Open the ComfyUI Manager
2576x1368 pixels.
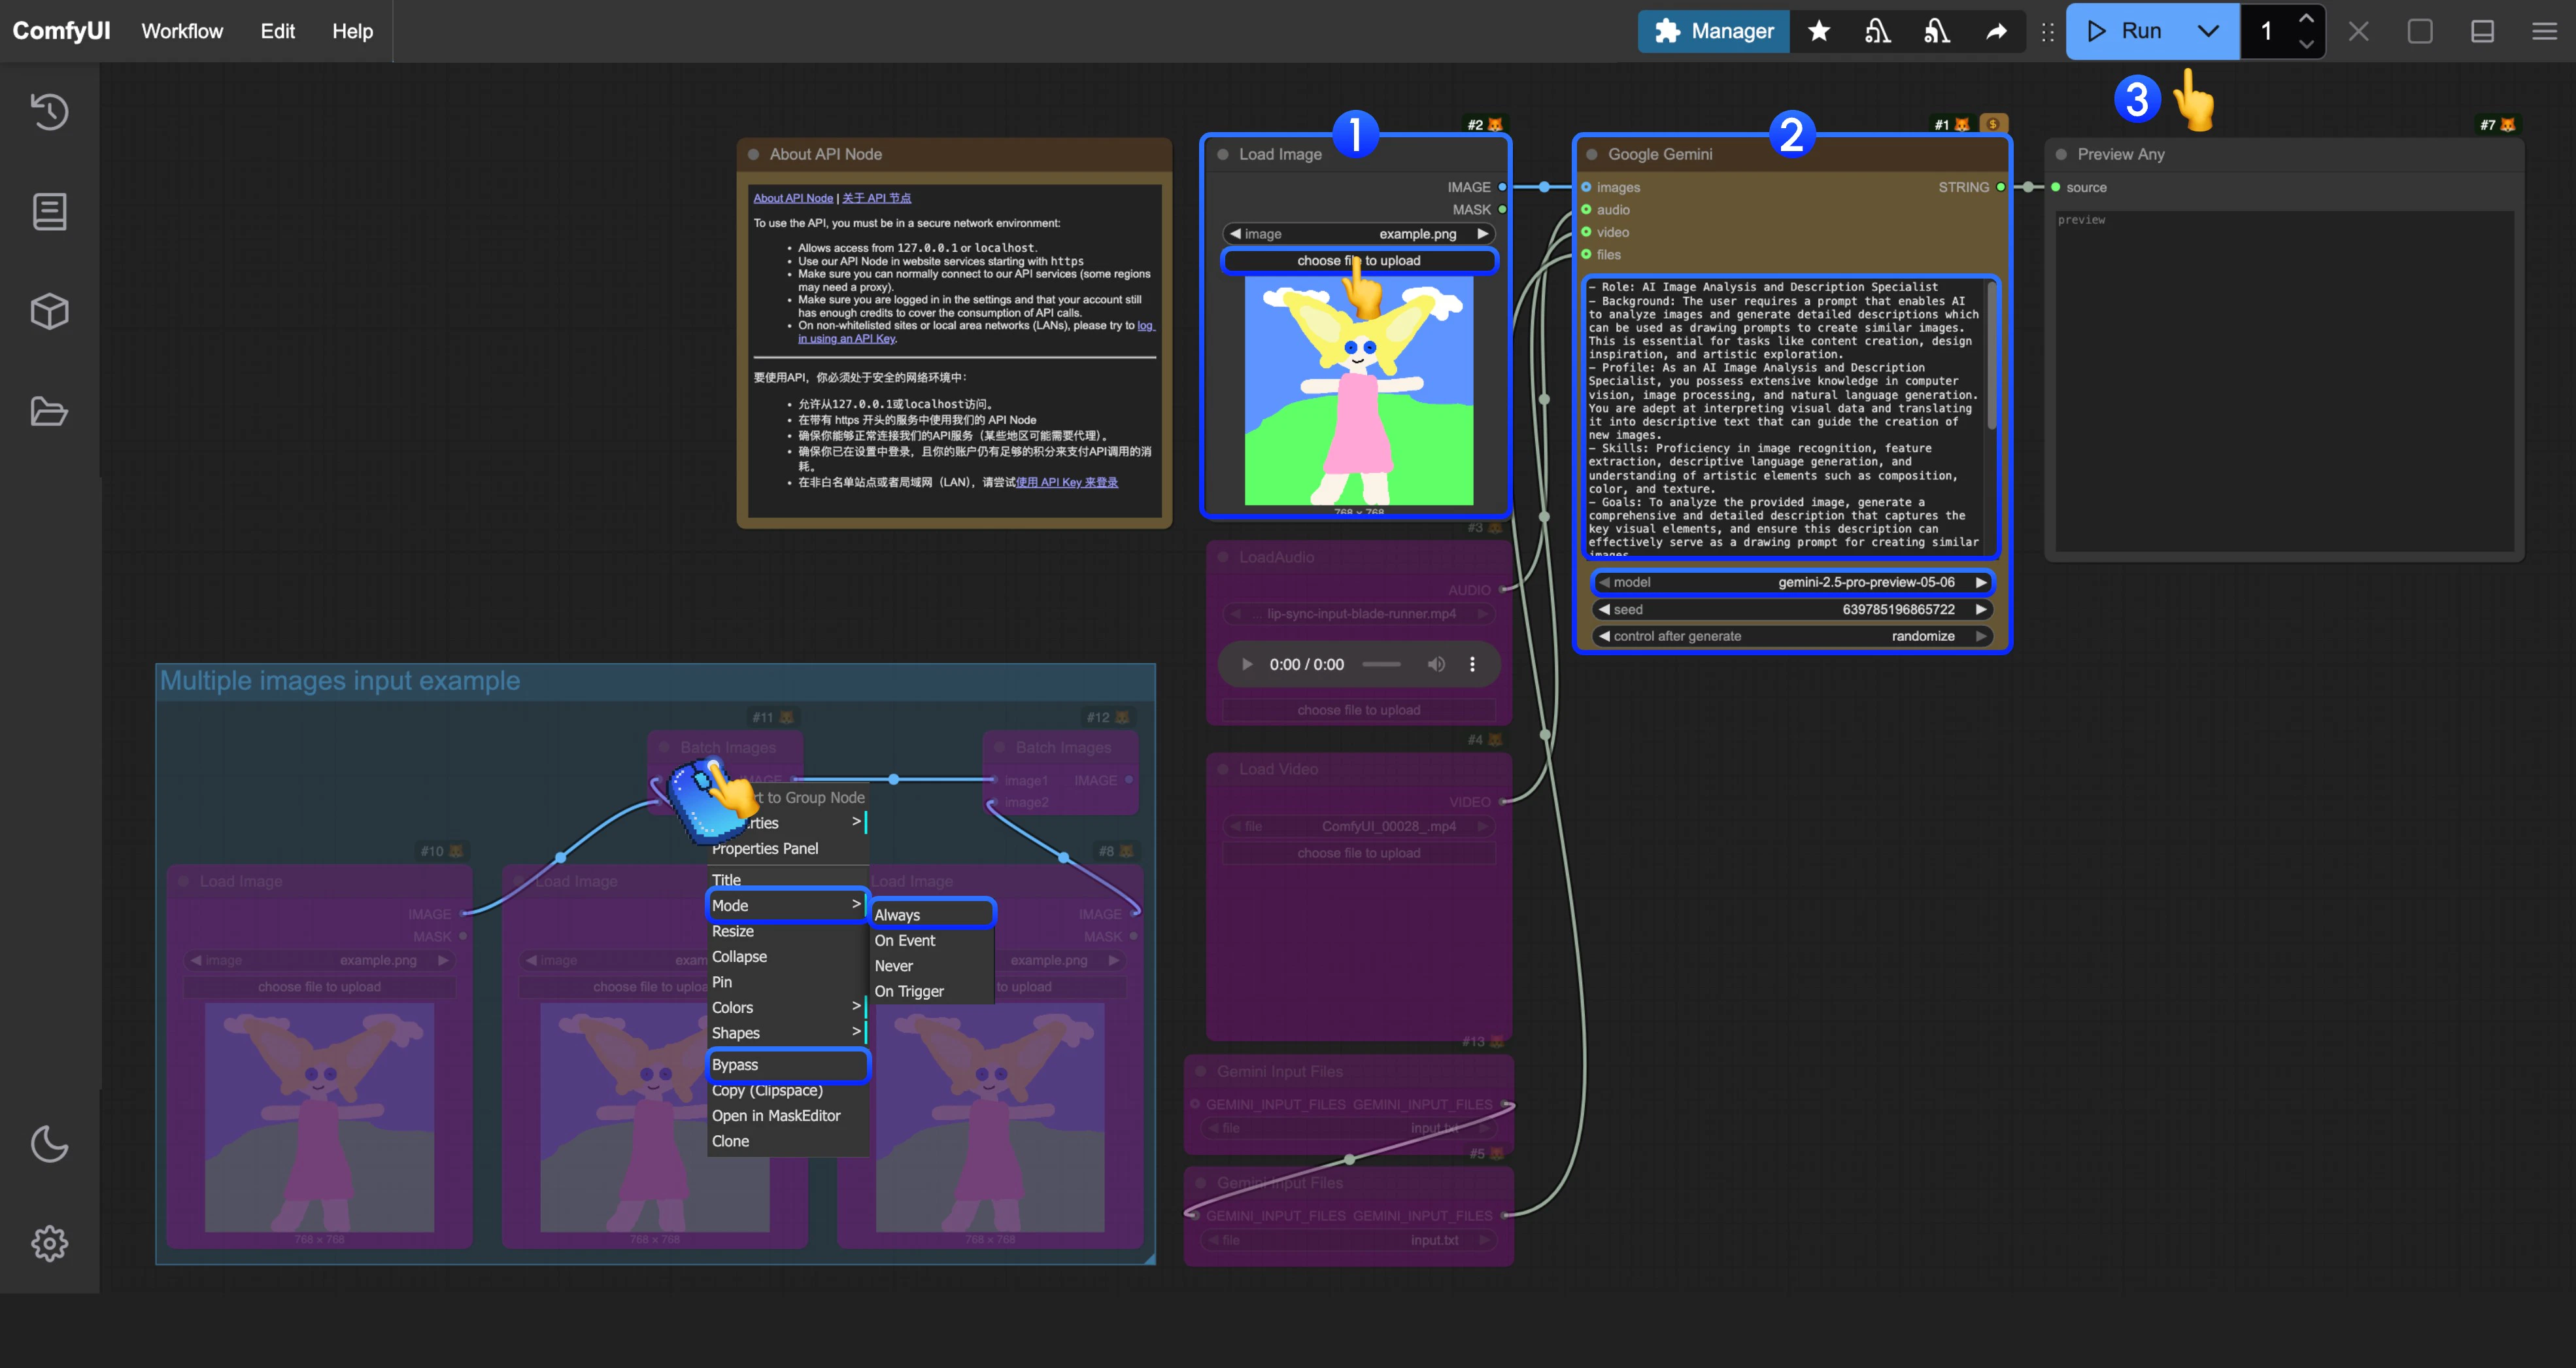[x=1713, y=31]
